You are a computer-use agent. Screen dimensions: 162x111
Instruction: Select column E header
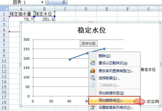pyautogui.click(x=107, y=9)
